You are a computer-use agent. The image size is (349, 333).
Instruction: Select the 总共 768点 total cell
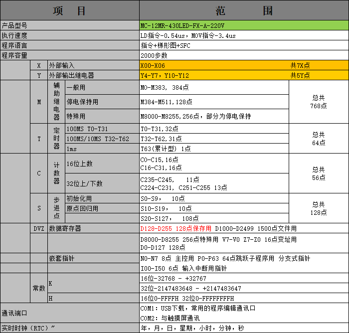(319, 102)
